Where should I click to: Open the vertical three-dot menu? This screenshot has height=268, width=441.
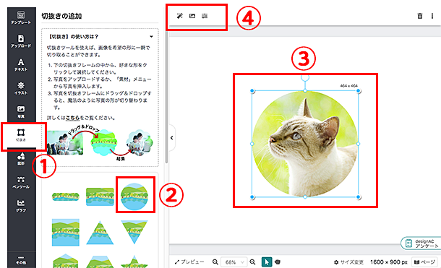tap(432, 16)
